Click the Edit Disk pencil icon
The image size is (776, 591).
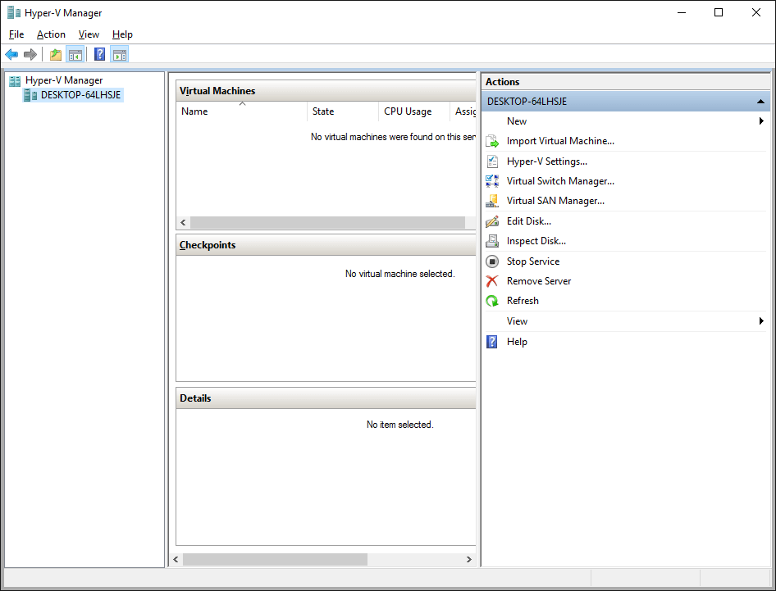(x=492, y=221)
